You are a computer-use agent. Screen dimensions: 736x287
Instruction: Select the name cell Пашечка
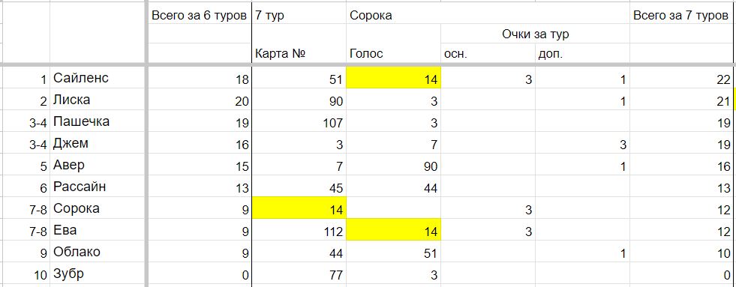(x=98, y=121)
